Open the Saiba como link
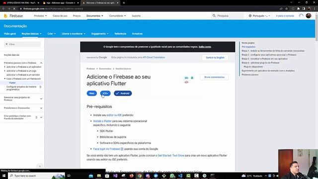 click(x=205, y=47)
